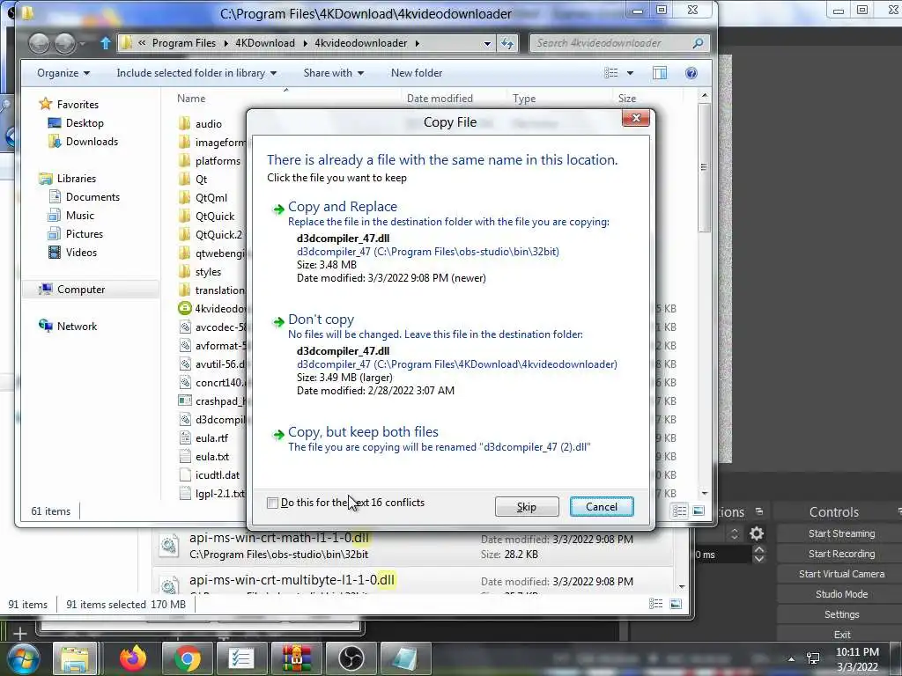This screenshot has height=676, width=902.
Task: Select the platforms folder
Action: (x=218, y=161)
